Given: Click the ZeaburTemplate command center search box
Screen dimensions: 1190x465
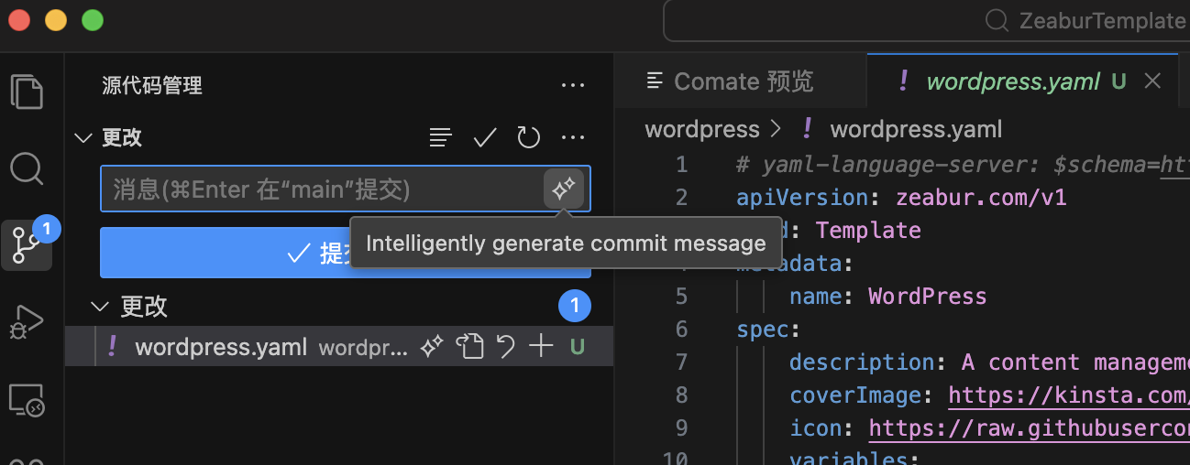Looking at the screenshot, I should point(926,20).
